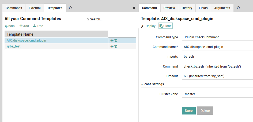Click history icon in grbe_test row
Image resolution: width=253 pixels, height=122 pixels.
[x=116, y=46]
